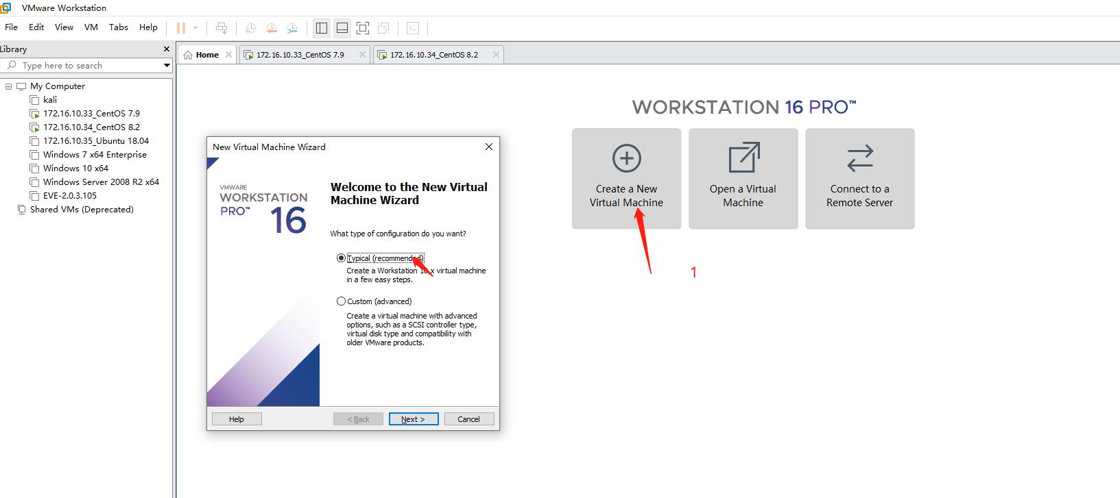The width and height of the screenshot is (1120, 498).
Task: Close the Library panel
Action: (166, 49)
